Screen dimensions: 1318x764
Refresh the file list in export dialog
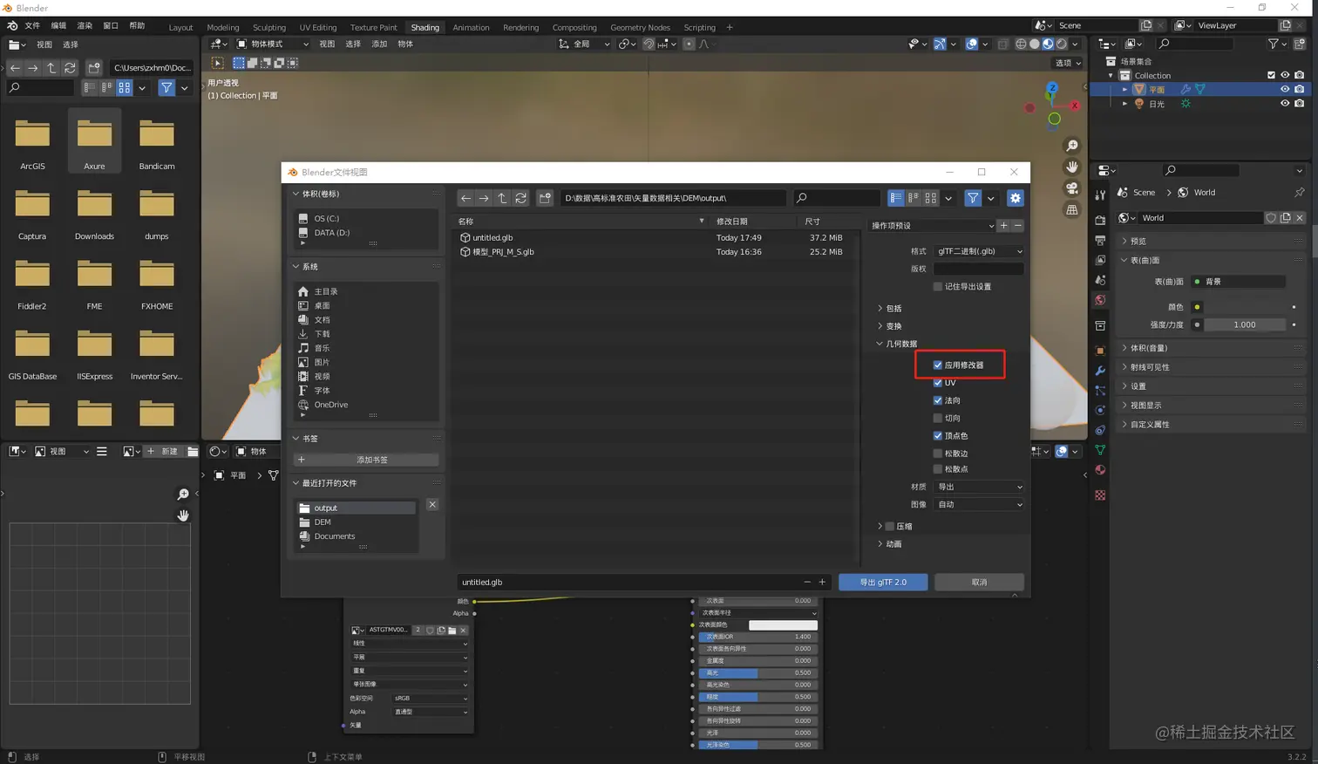(x=520, y=198)
